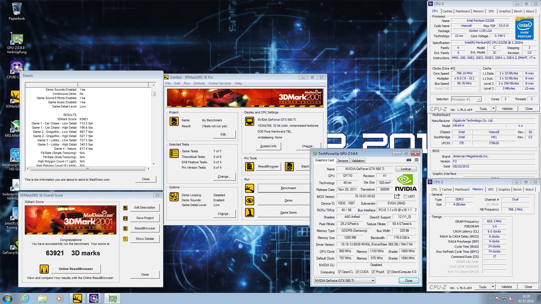Click the BIOS export share icon in GPU-Z
The height and width of the screenshot is (304, 541).
click(x=397, y=196)
